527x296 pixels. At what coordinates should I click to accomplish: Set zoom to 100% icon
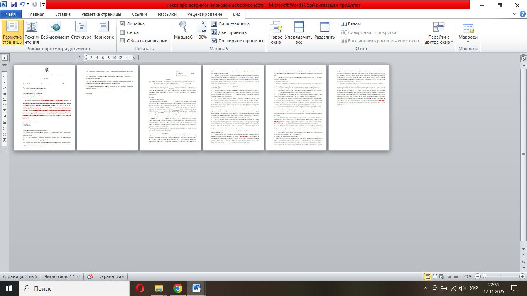point(201,31)
